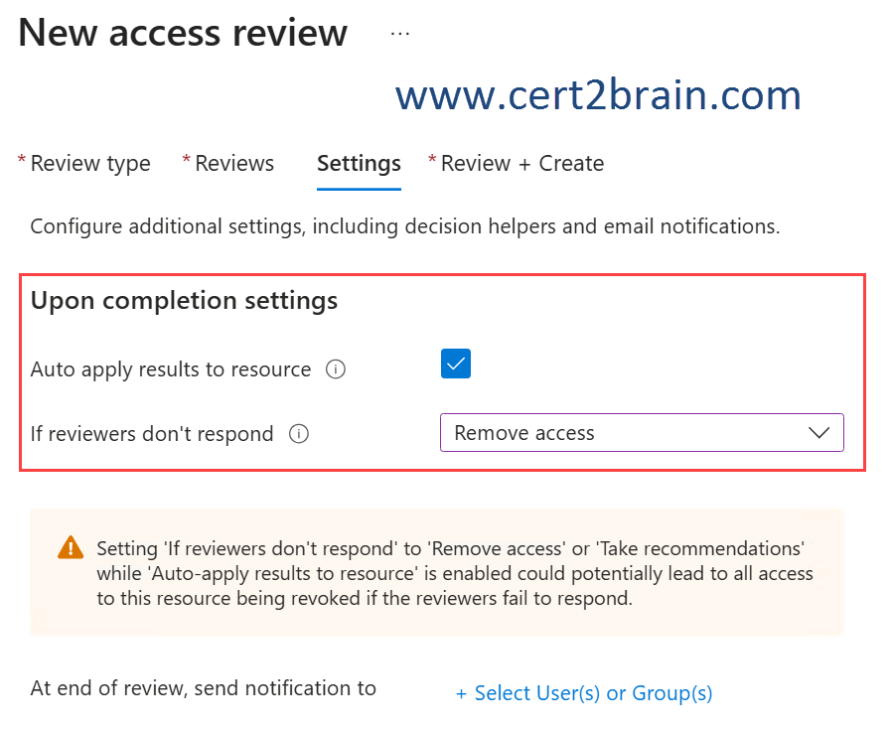Viewport: 891px width, 732px height.
Task: Click info icon beside Auto apply results
Action: pyautogui.click(x=336, y=369)
